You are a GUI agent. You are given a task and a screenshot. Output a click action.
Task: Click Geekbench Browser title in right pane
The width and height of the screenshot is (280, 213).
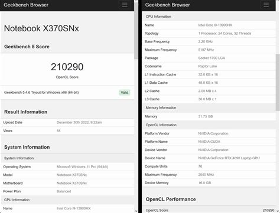(x=167, y=5)
